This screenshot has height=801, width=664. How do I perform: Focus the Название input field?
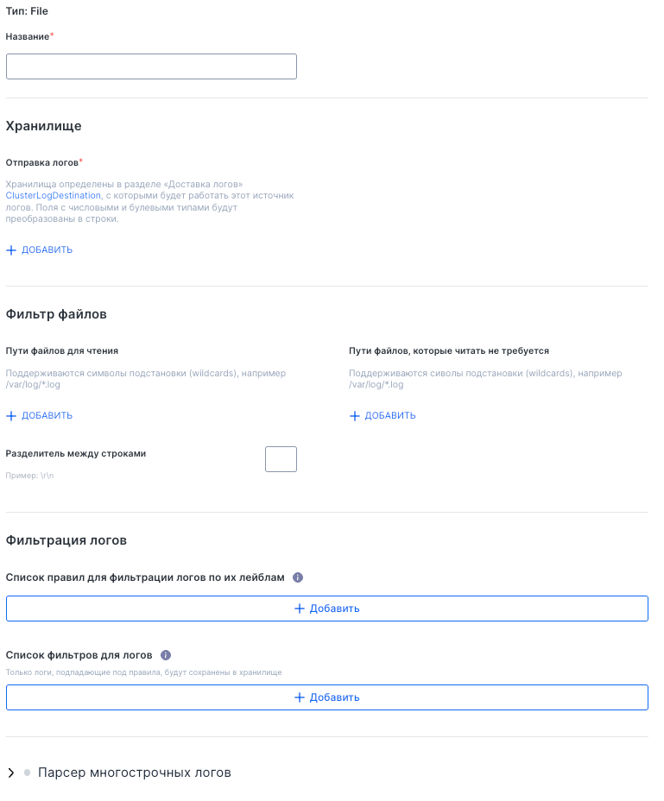151,67
